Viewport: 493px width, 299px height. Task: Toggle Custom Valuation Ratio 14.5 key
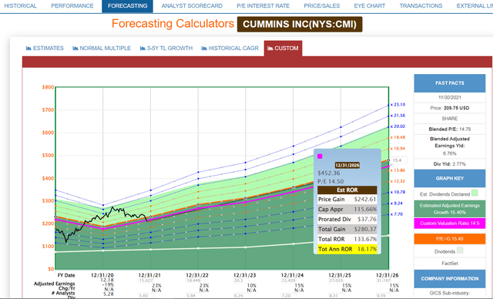tap(450, 223)
